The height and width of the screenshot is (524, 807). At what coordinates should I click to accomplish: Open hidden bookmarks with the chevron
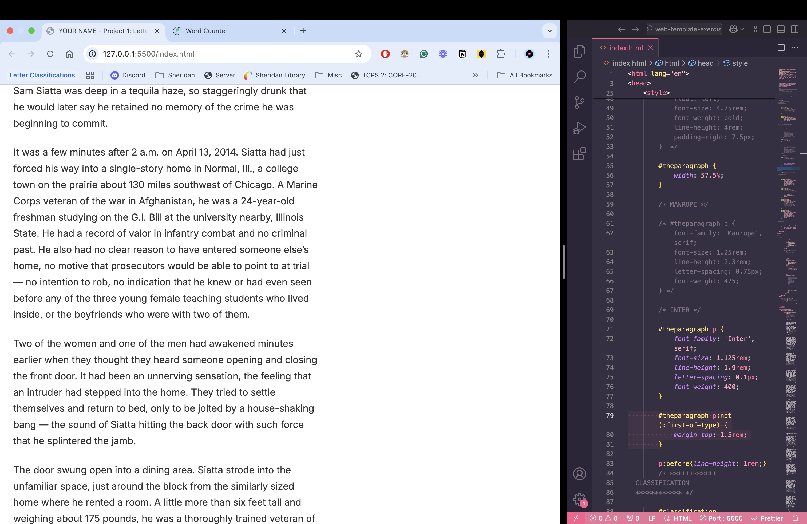tap(475, 75)
